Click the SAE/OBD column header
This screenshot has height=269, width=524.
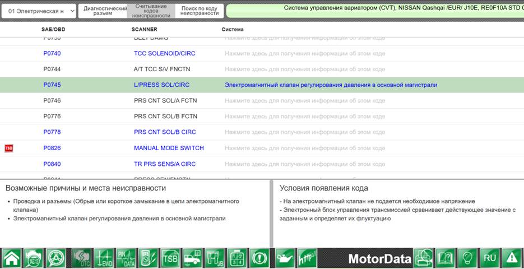[x=53, y=29]
